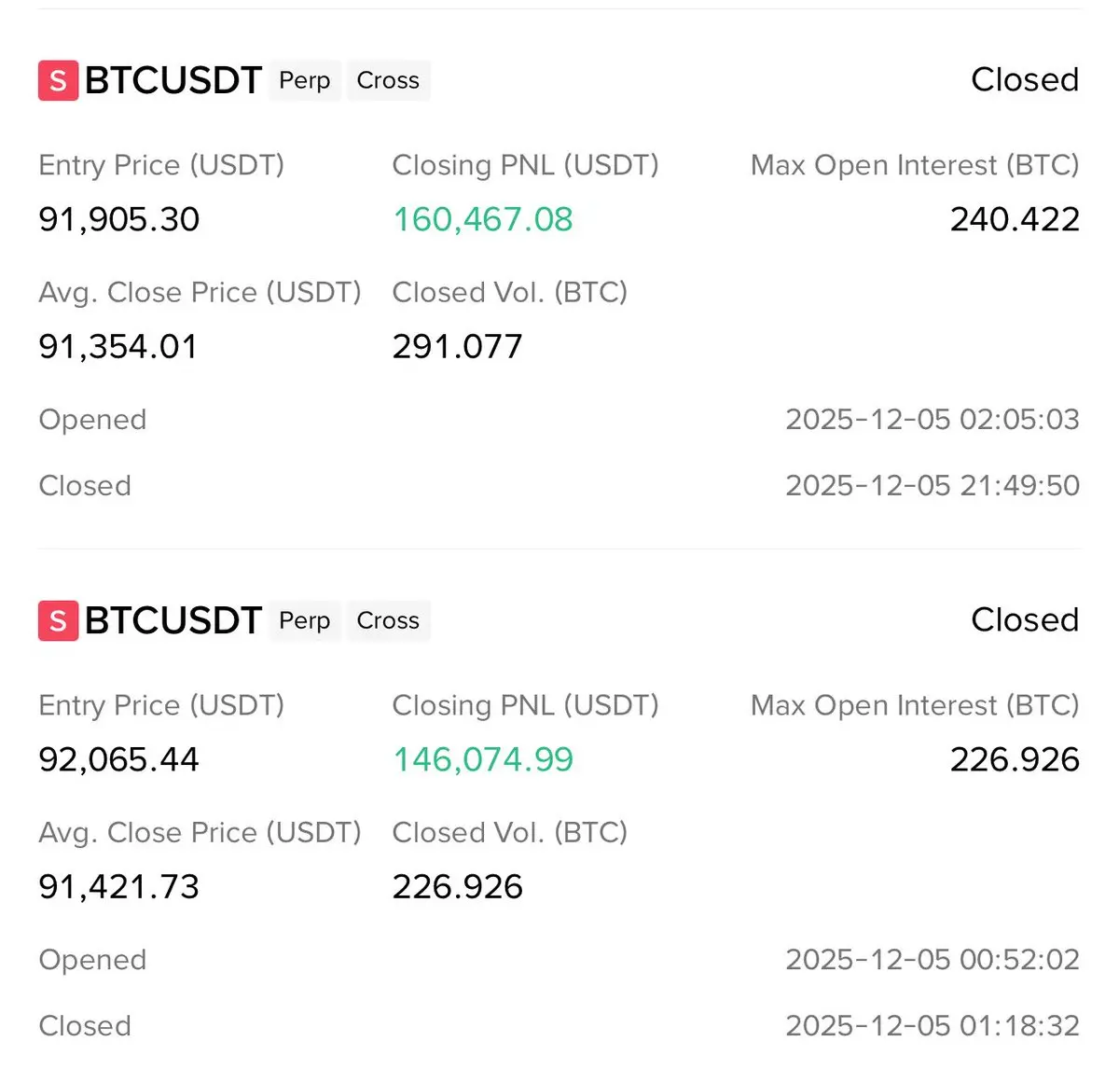Image resolution: width=1119 pixels, height=1083 pixels.
Task: Tap the Max Open Interest (BTC) label in second card
Action: [915, 706]
